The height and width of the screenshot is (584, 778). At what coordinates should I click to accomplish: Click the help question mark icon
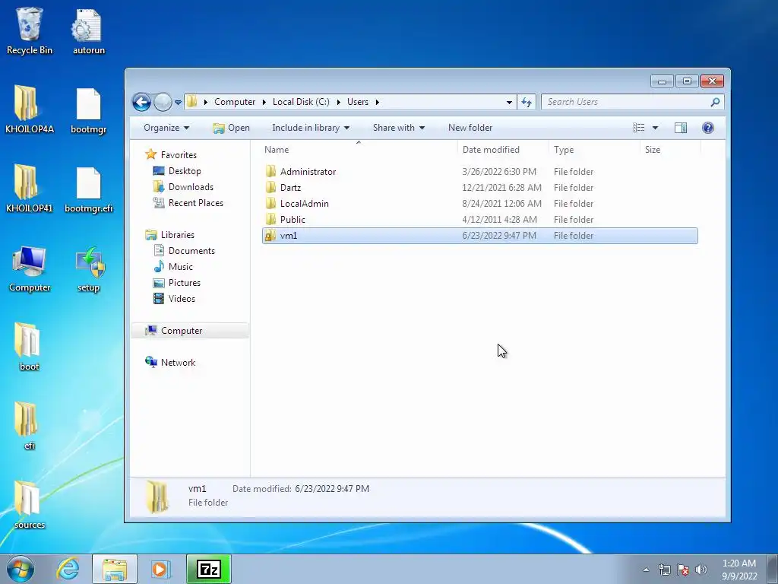(708, 128)
